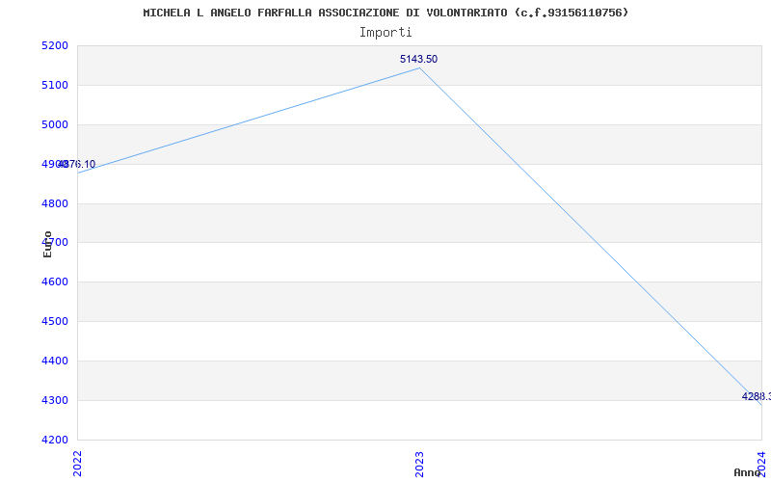Click the 4400 y-axis value
The width and height of the screenshot is (771, 482).
[55, 361]
